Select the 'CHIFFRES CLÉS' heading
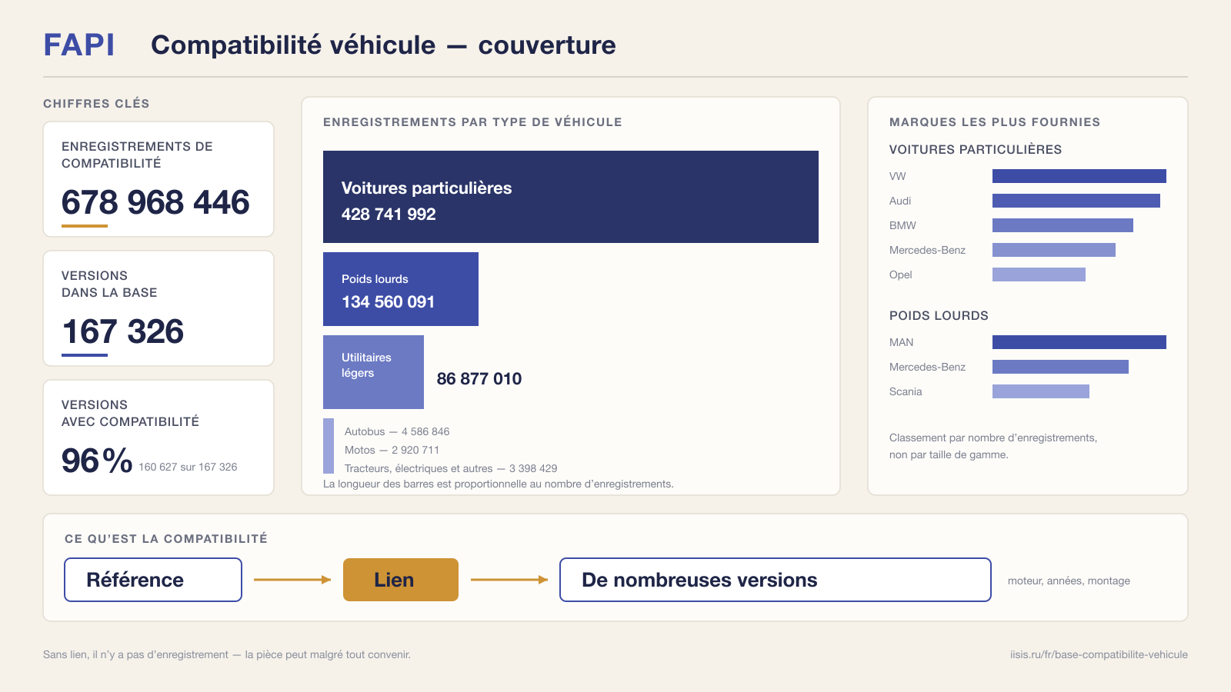 (x=96, y=104)
